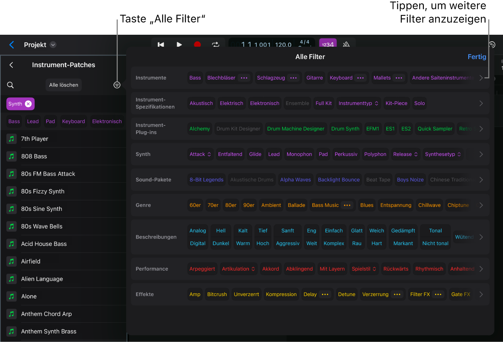Start recording with the red Record button
This screenshot has width=503, height=342.
(197, 45)
